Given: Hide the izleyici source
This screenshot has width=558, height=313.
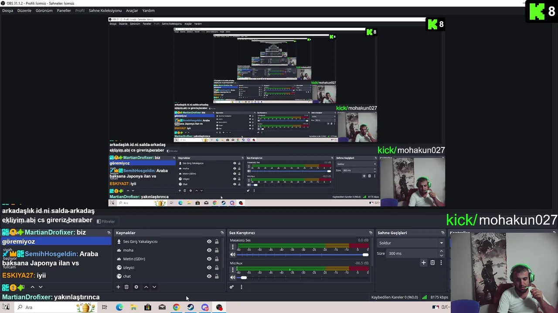Looking at the screenshot, I should point(209,268).
